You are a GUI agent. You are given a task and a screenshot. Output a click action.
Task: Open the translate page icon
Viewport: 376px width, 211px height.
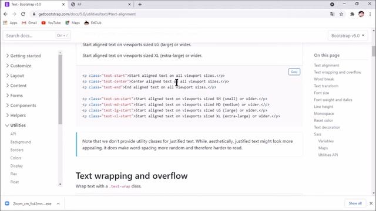(332, 14)
